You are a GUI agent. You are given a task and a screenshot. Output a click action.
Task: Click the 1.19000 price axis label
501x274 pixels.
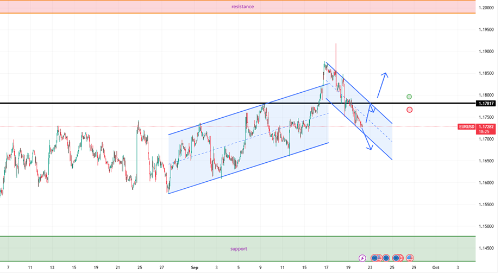(x=486, y=52)
